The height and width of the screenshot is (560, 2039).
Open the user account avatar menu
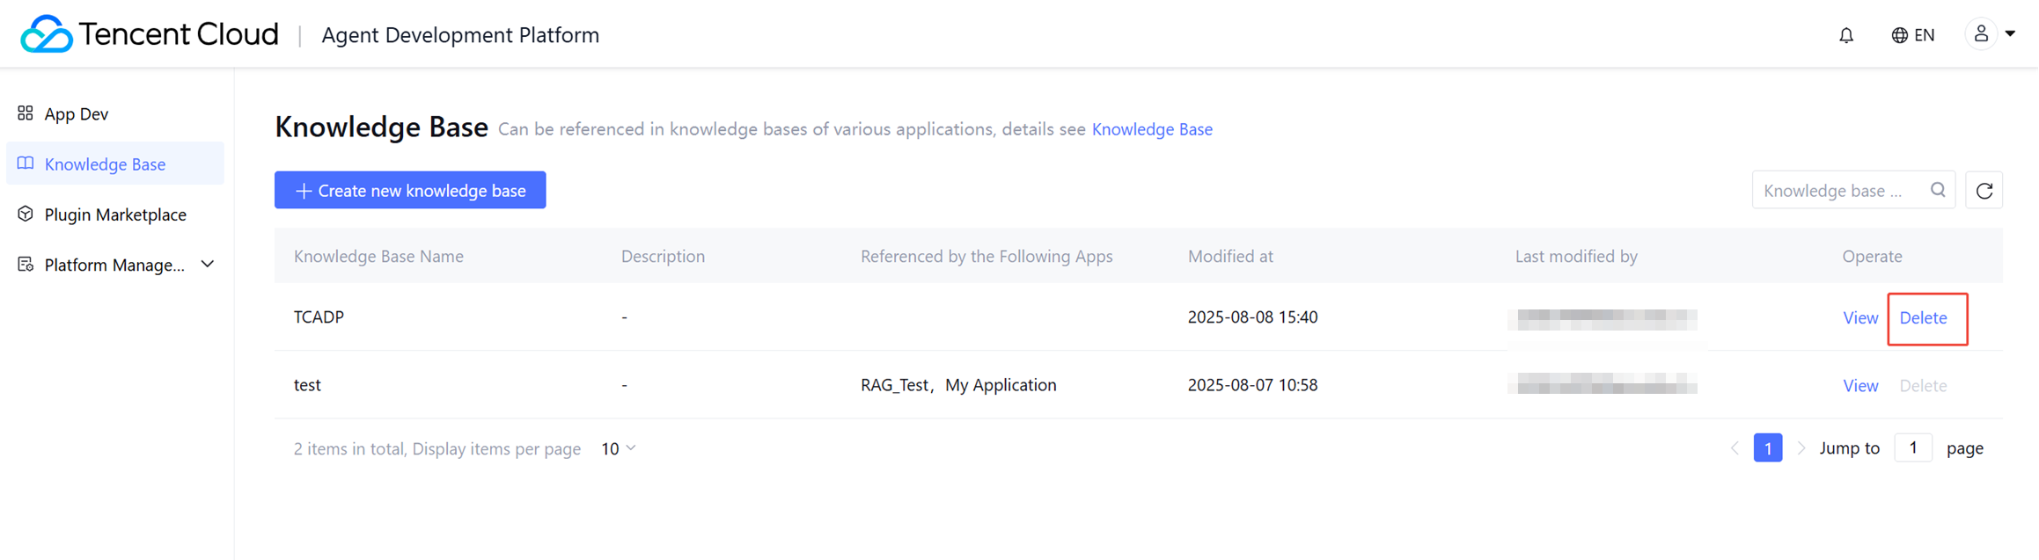(x=1980, y=34)
